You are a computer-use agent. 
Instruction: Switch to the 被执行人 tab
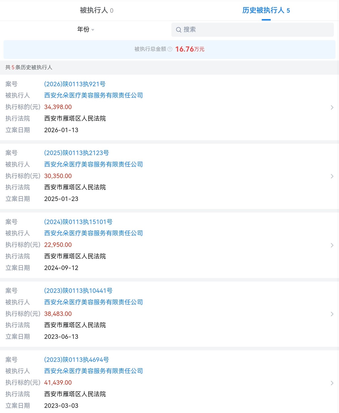pos(97,10)
